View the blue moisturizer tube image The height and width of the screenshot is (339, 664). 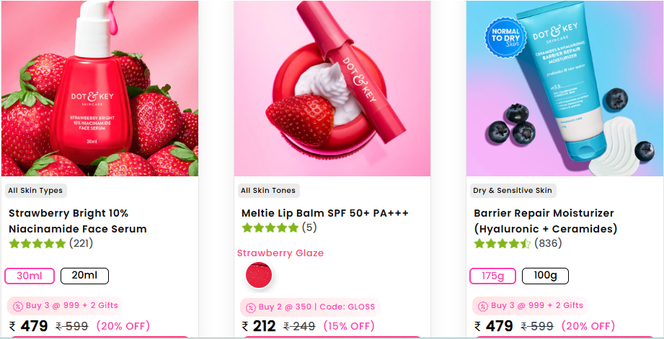(565, 89)
